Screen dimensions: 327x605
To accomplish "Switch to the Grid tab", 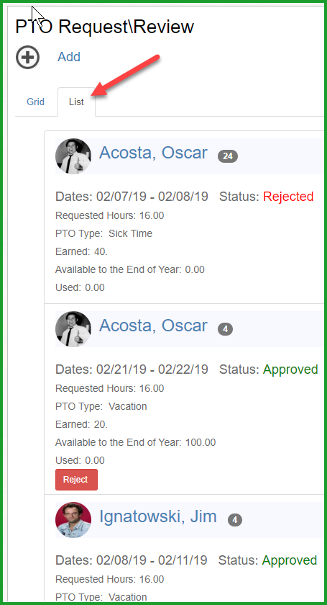I will pos(35,102).
